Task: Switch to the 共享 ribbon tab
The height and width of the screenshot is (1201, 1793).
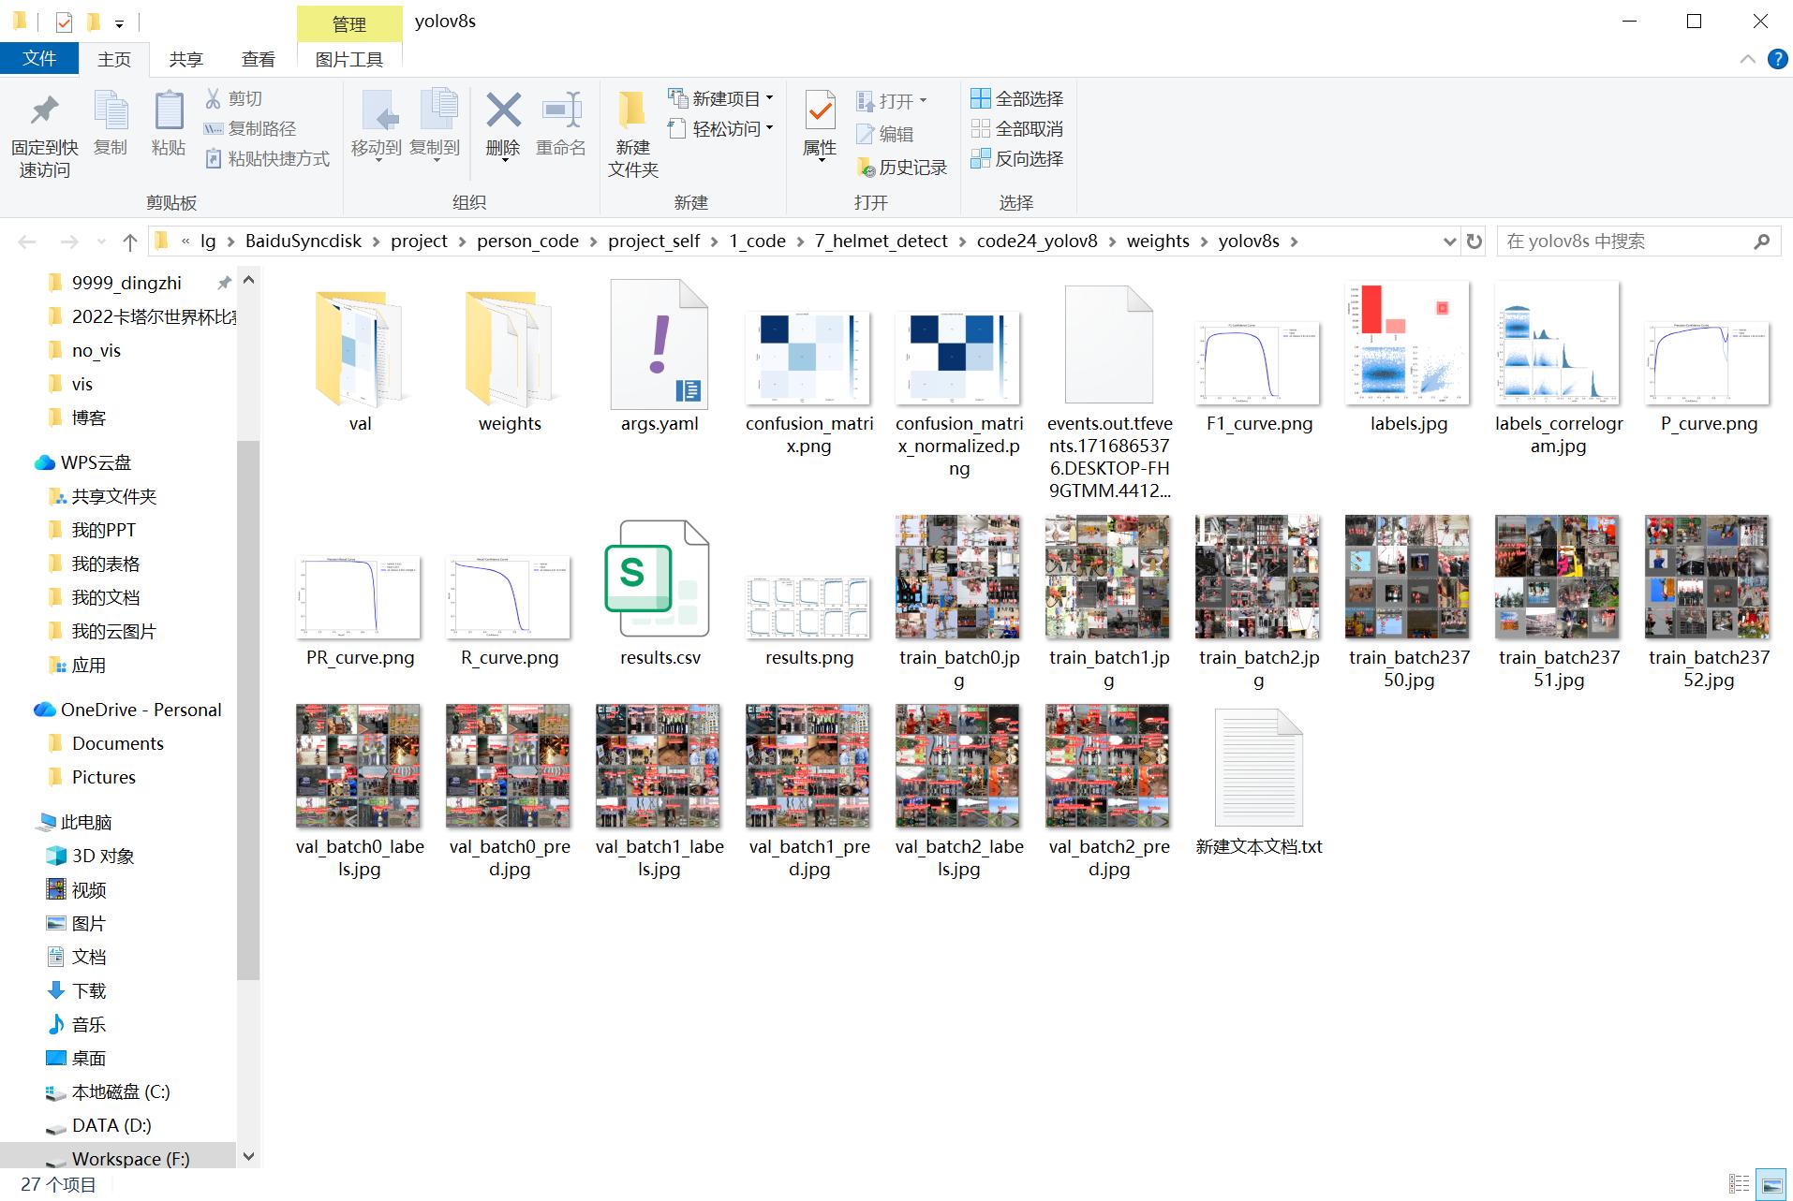Action: click(185, 59)
